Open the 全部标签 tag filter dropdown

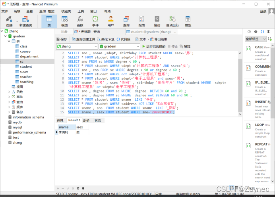pyautogui.click(x=256, y=39)
